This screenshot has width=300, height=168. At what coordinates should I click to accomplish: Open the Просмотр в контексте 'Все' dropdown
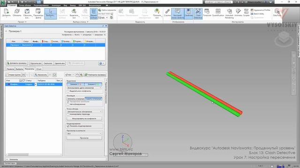(x=84, y=133)
